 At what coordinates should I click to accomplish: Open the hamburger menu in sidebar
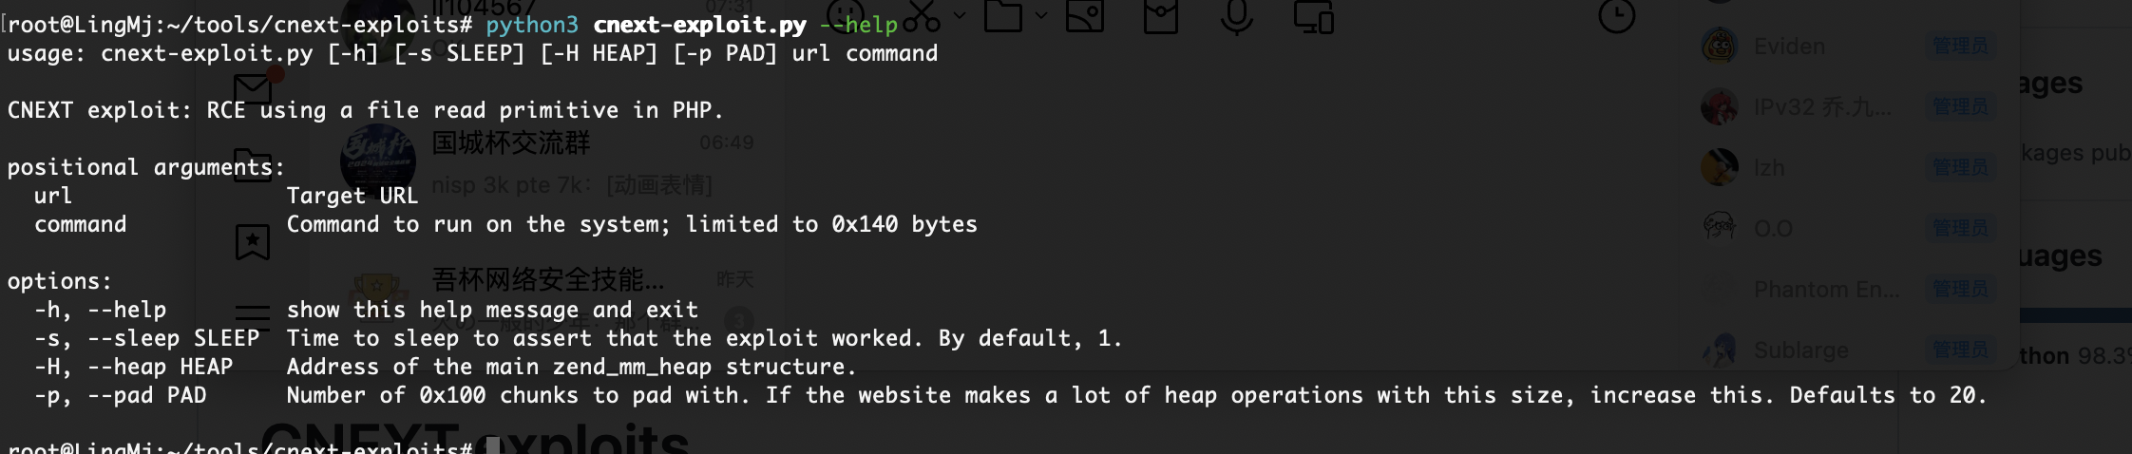click(253, 317)
